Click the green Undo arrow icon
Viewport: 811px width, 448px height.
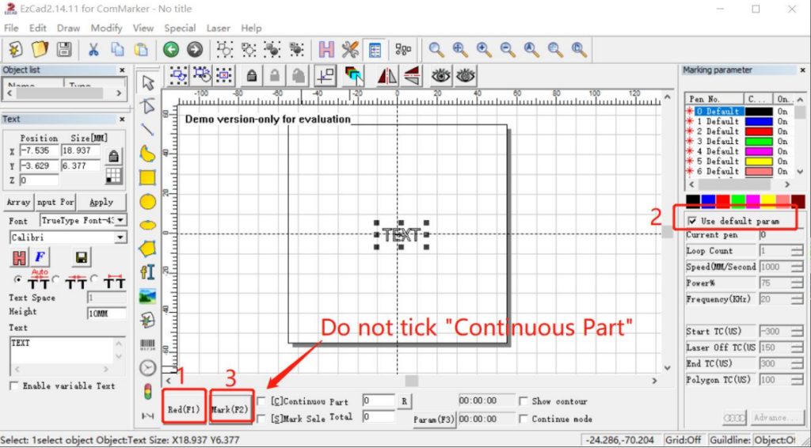point(171,49)
